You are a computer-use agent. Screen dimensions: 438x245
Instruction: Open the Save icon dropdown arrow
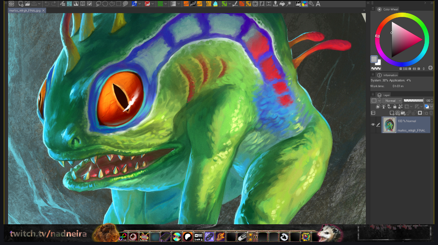pyautogui.click(x=39, y=4)
